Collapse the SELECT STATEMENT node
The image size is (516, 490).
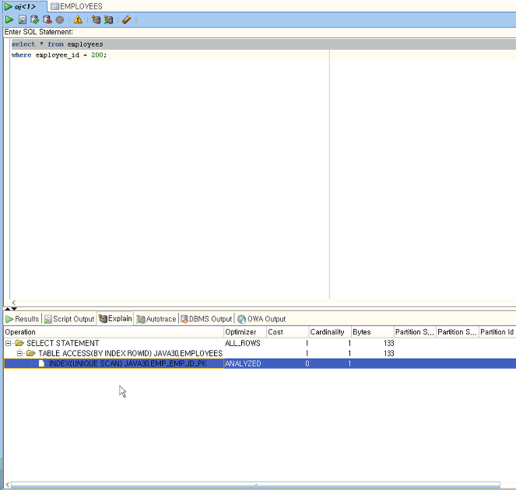coord(8,343)
